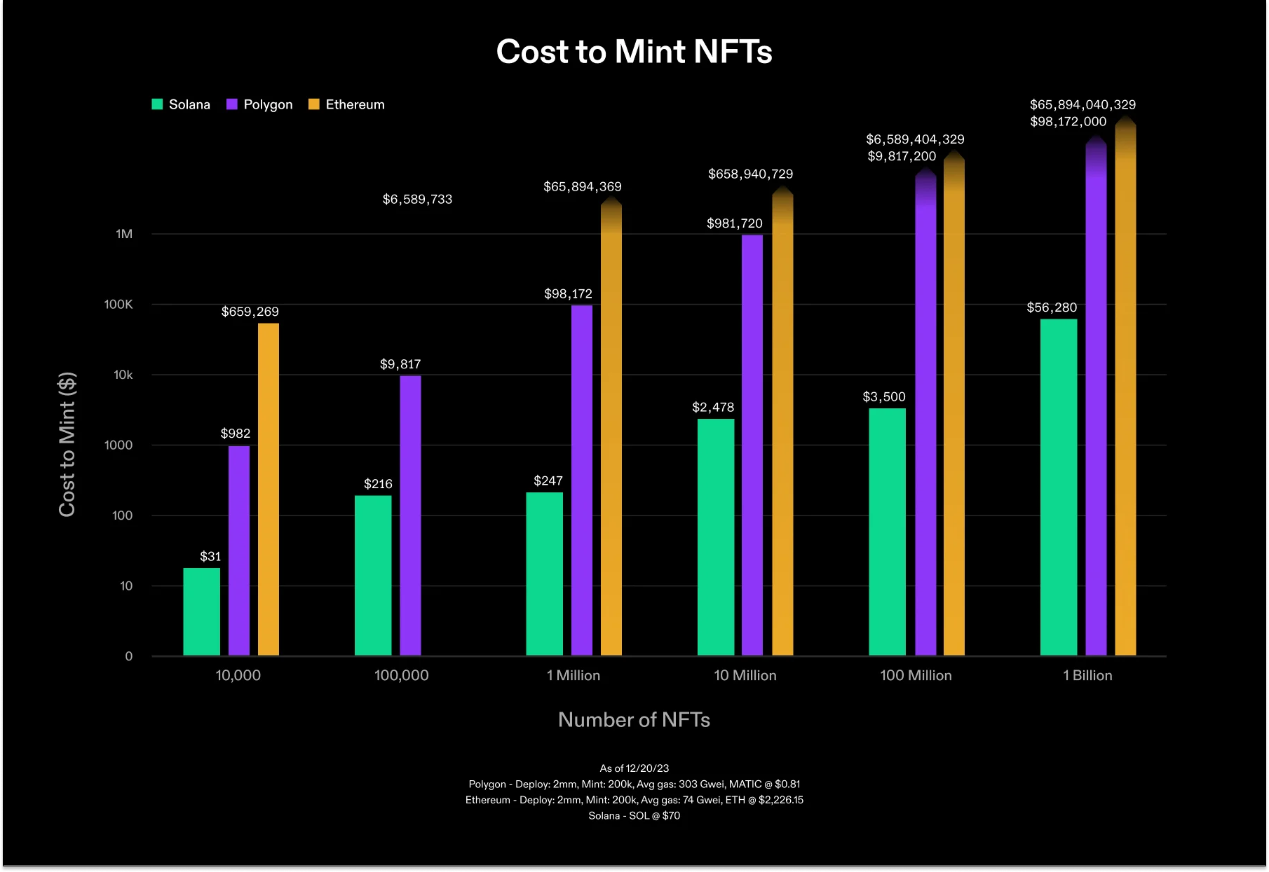The height and width of the screenshot is (872, 1269).
Task: Click the $658,940,729 Ethereum bar label
Action: 750,174
